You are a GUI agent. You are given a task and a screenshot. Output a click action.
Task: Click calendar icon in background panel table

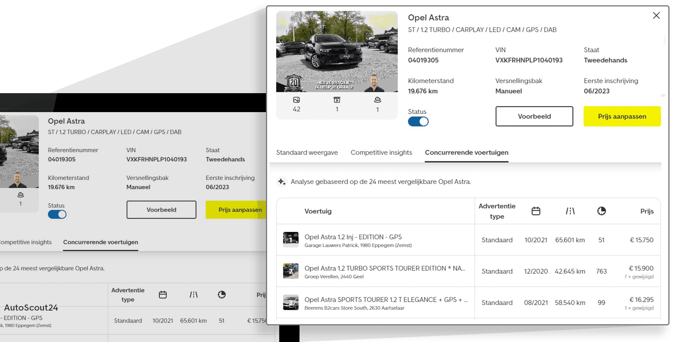(163, 295)
